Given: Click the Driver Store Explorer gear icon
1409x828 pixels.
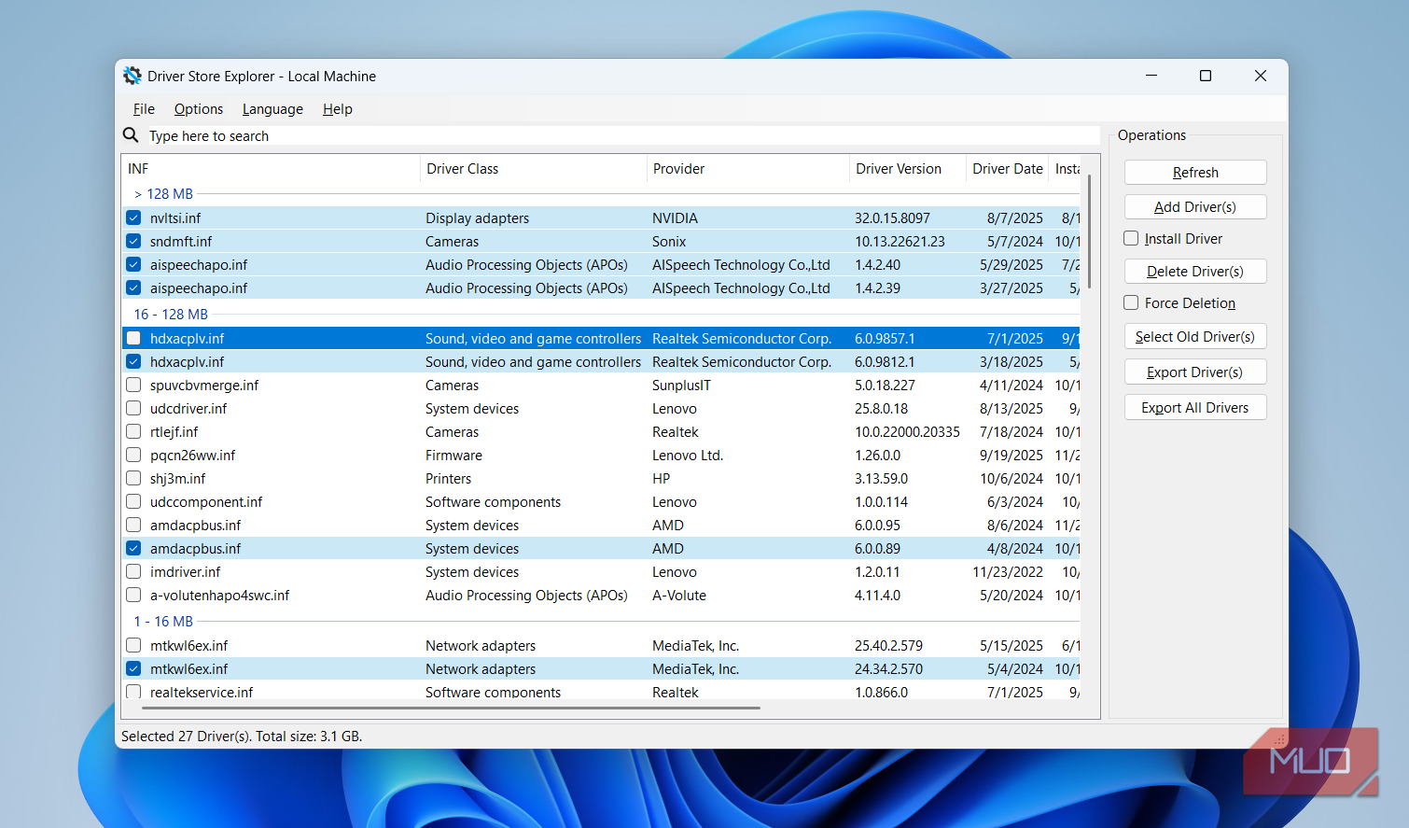Looking at the screenshot, I should [x=133, y=76].
